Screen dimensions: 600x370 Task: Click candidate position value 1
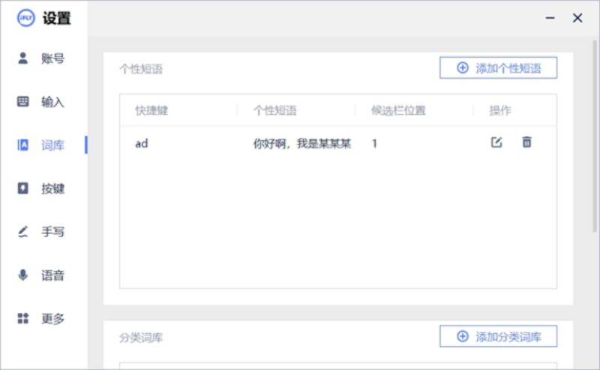coord(374,143)
